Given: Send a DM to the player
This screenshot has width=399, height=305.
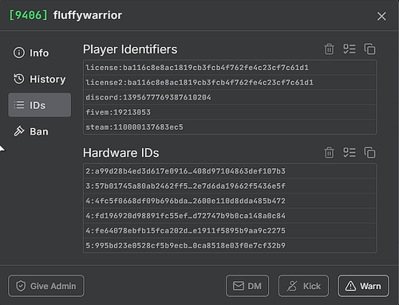Looking at the screenshot, I should tap(247, 286).
